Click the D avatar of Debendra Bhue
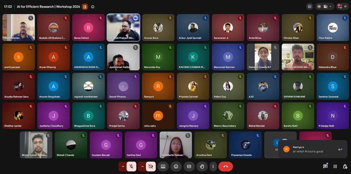 (333, 57)
